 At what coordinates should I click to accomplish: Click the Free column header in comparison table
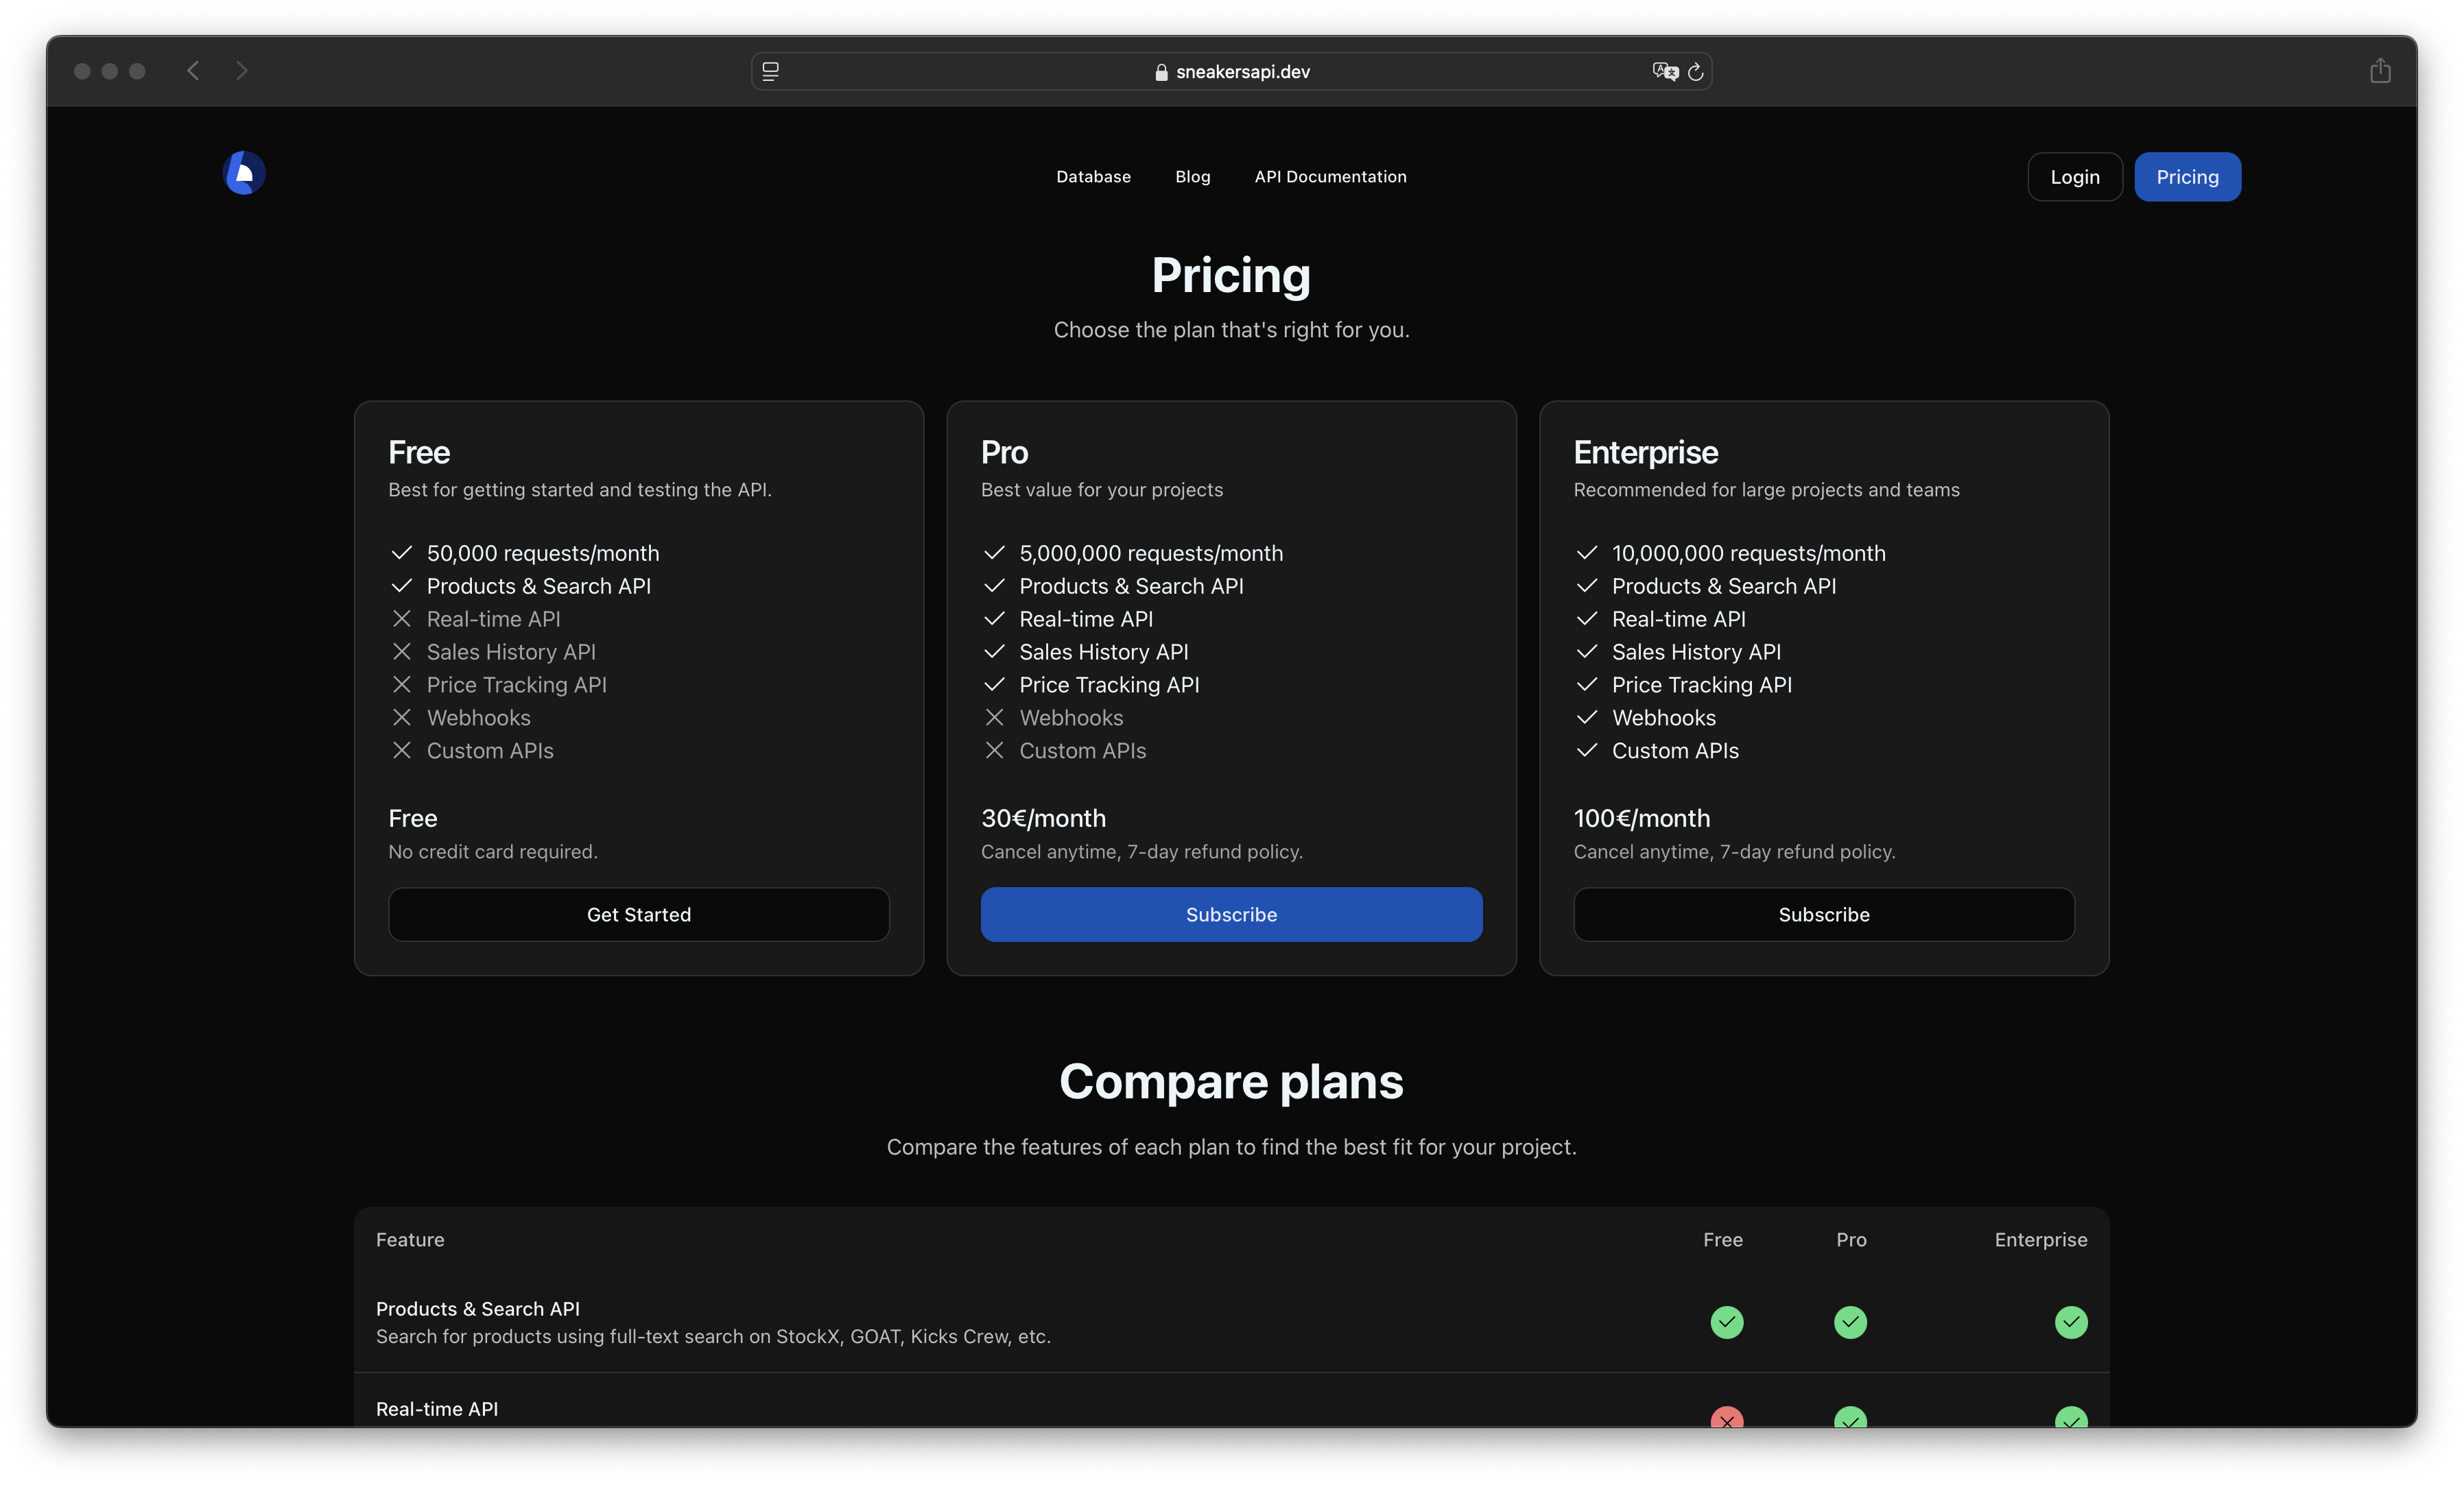[1723, 1239]
